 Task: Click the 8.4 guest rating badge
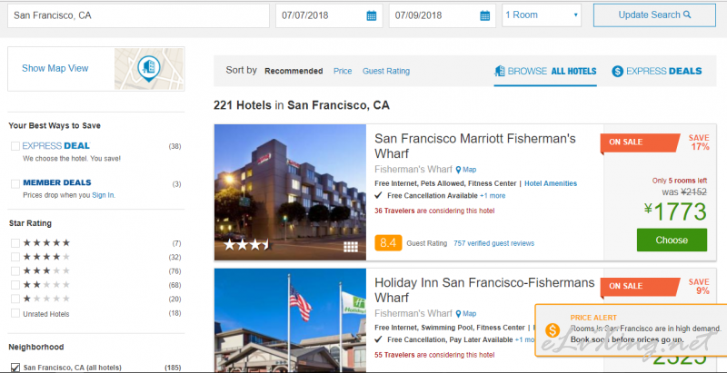(x=388, y=243)
